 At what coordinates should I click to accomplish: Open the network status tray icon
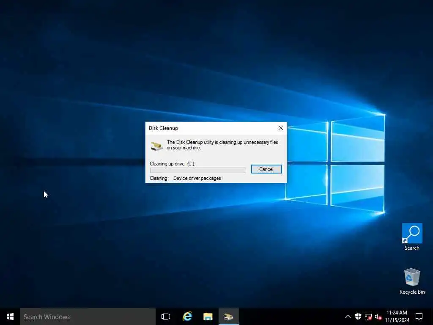[x=368, y=317]
